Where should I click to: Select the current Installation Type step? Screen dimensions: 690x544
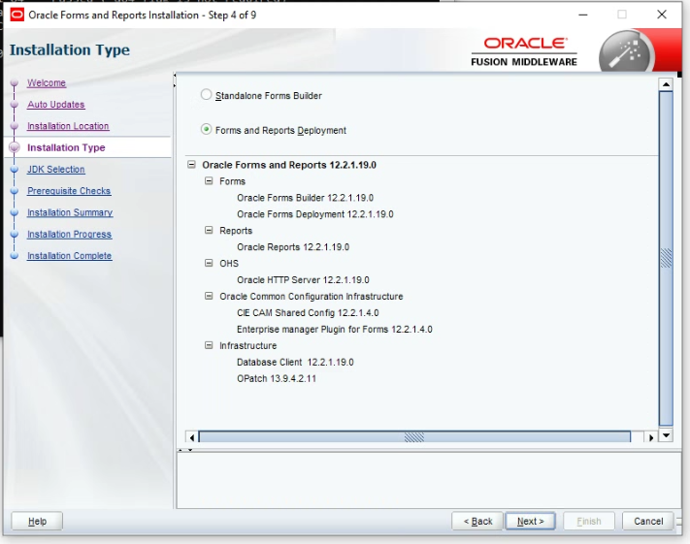66,147
